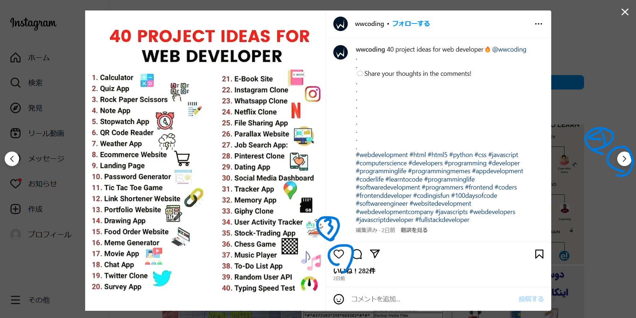Open the #codingisfun hashtag

pos(431,196)
